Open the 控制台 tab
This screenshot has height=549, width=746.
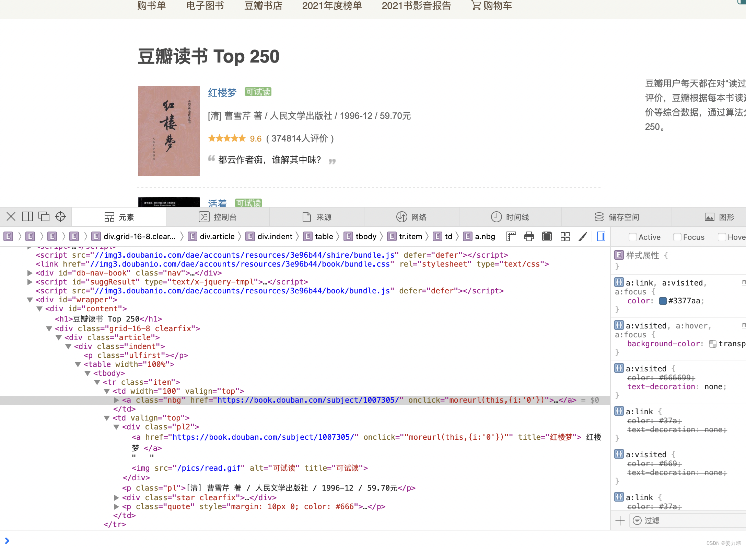click(x=218, y=217)
